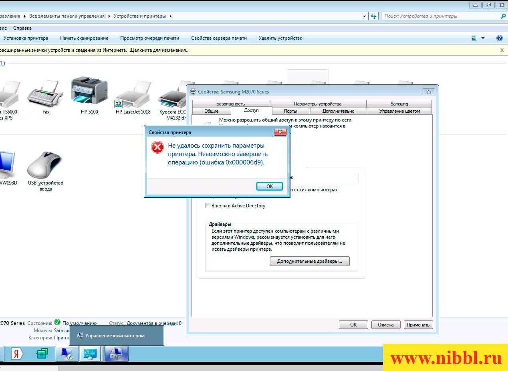Expand the breadcrumb arrow after Устройства и принтеры
Image resolution: width=508 pixels, height=371 pixels.
point(170,16)
